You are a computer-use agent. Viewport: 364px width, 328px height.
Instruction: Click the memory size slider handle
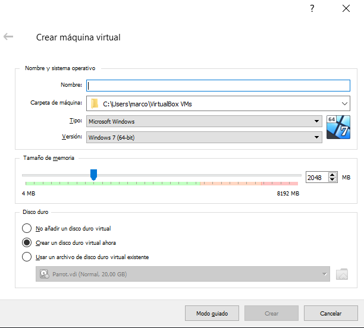(93, 175)
